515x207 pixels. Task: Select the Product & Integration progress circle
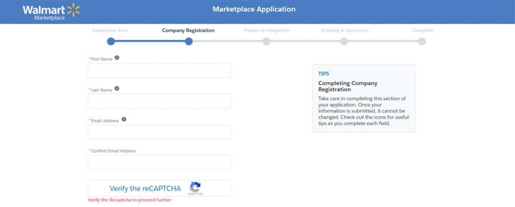pyautogui.click(x=266, y=42)
